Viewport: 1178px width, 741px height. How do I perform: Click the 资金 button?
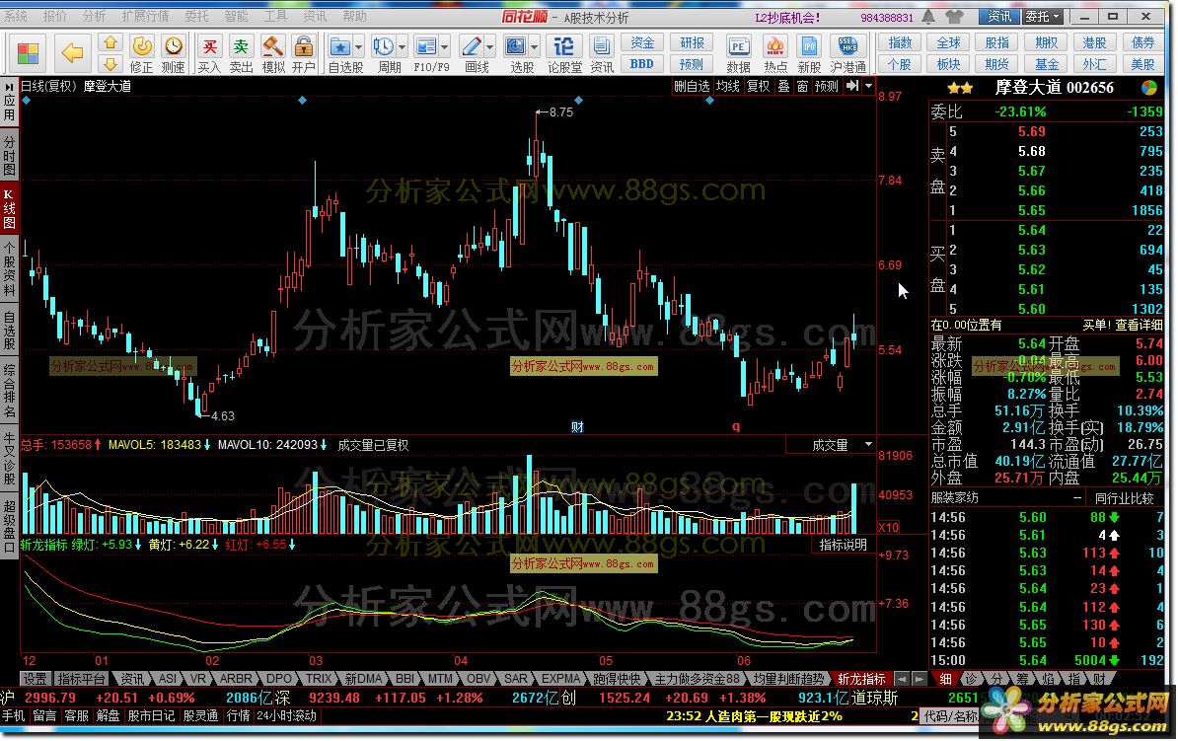coord(641,42)
